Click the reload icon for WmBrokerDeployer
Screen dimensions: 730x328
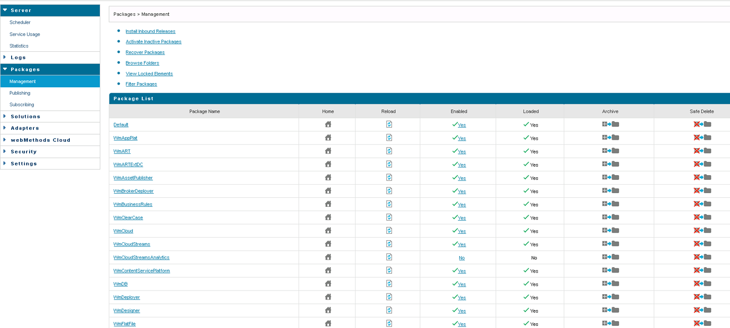click(389, 190)
